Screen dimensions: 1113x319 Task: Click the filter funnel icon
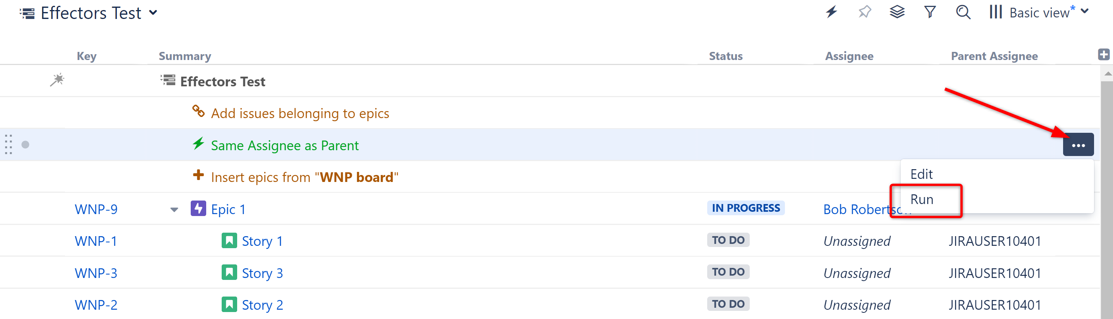point(930,12)
